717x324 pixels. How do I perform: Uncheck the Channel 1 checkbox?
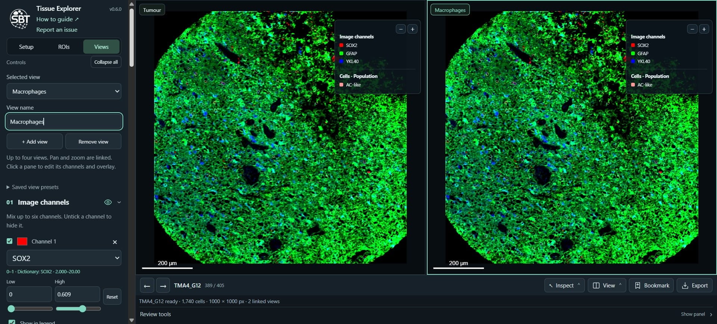pyautogui.click(x=10, y=241)
